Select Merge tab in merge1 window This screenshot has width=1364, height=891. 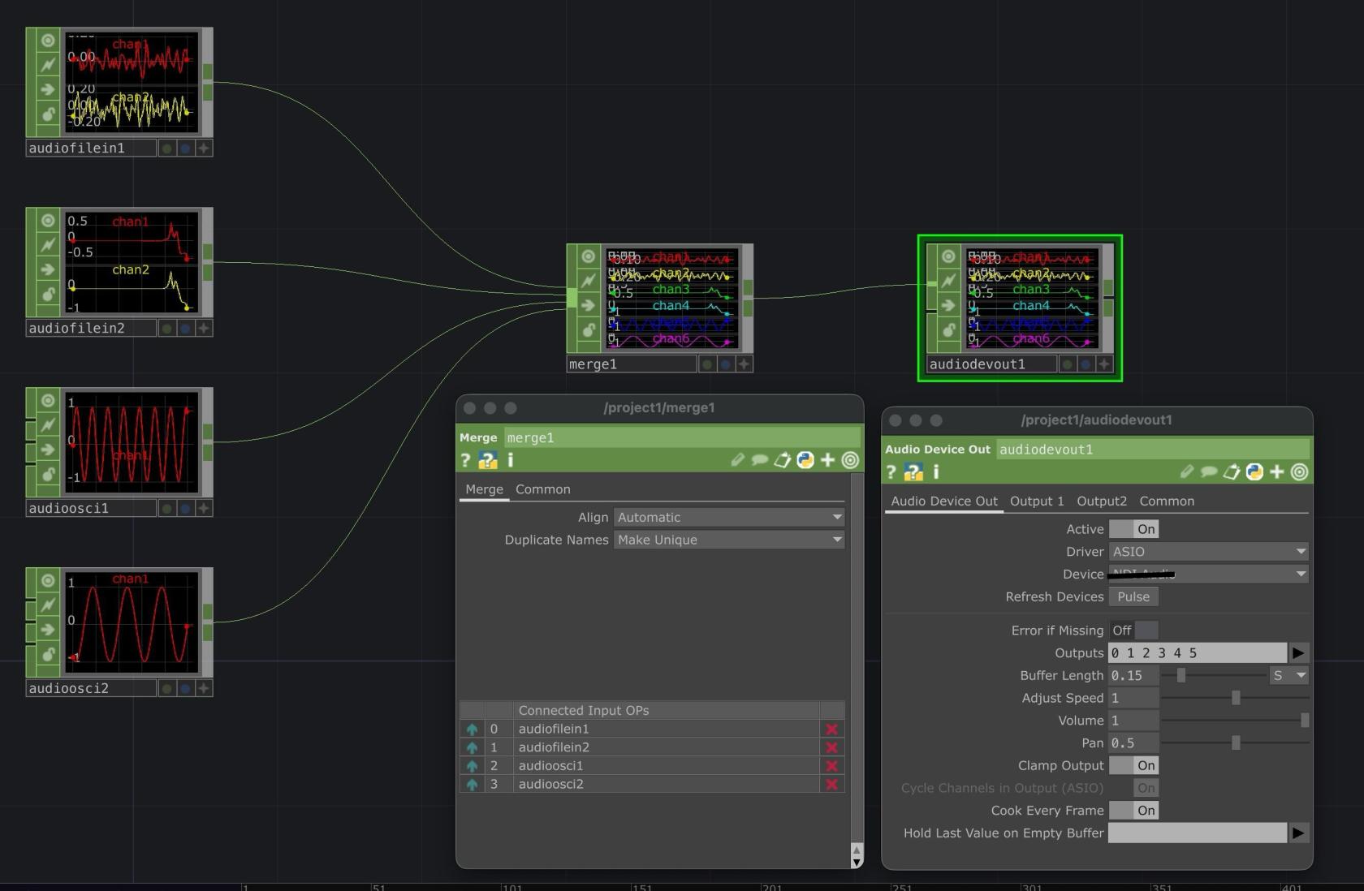click(x=484, y=489)
